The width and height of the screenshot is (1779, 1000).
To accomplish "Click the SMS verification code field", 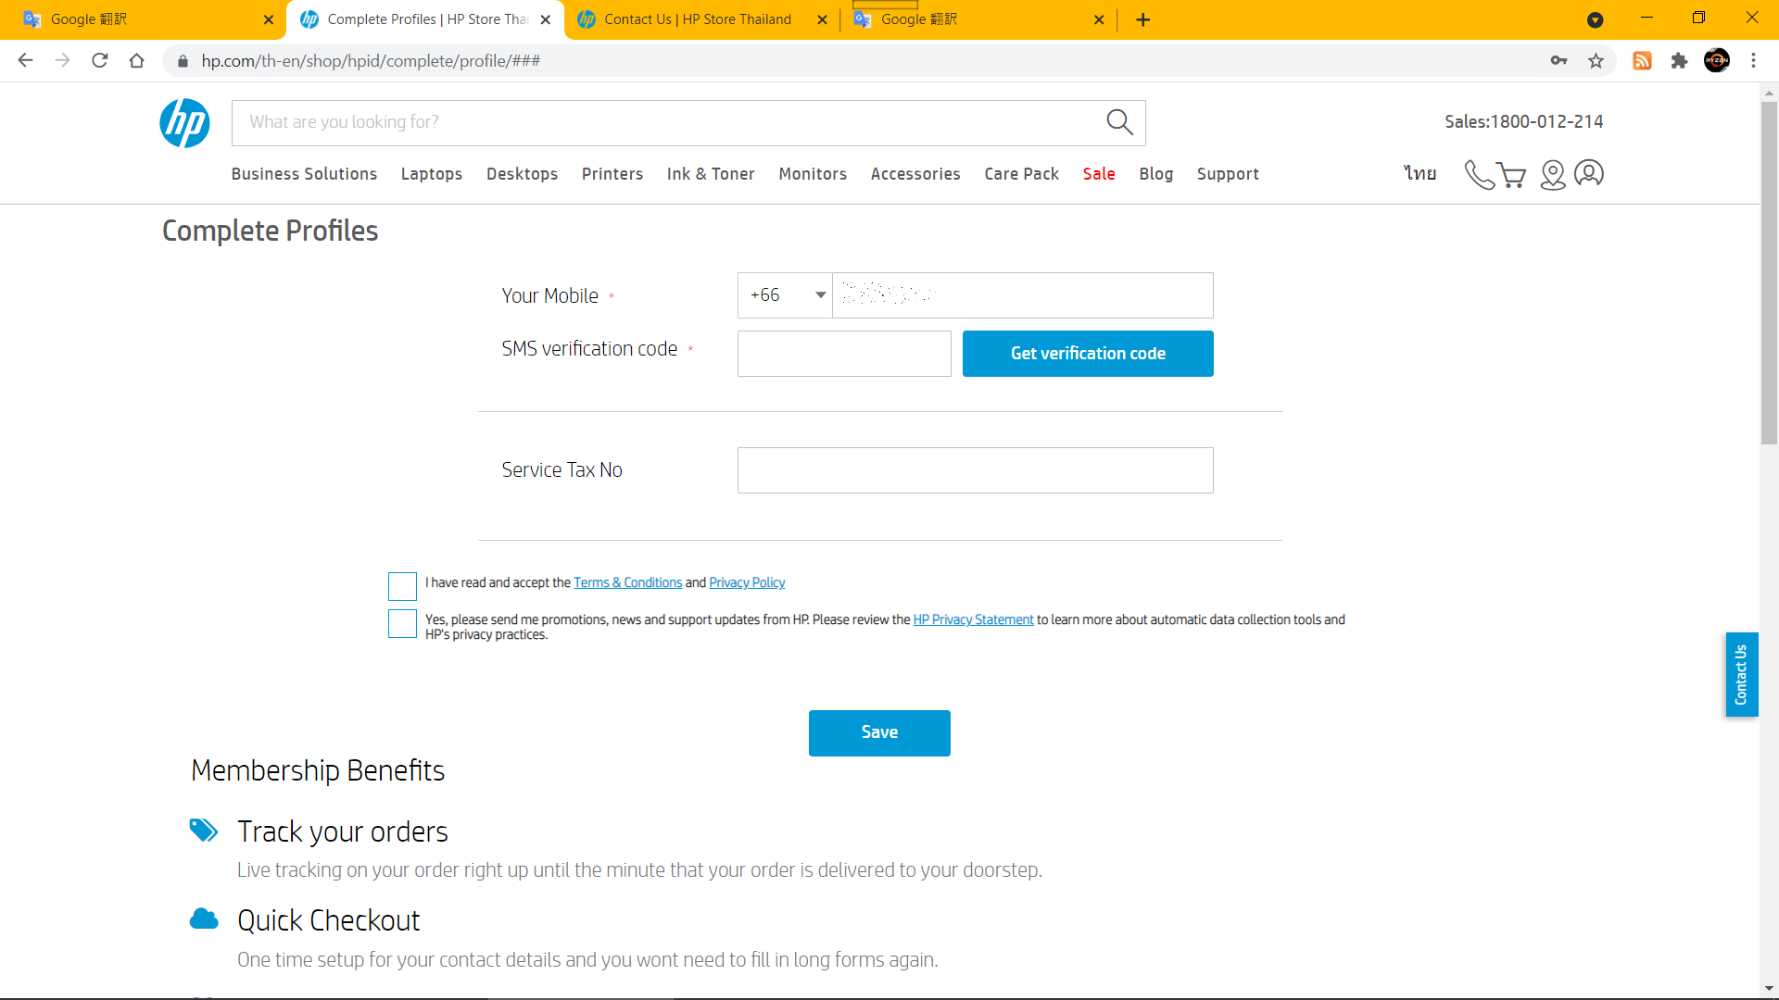I will [844, 354].
